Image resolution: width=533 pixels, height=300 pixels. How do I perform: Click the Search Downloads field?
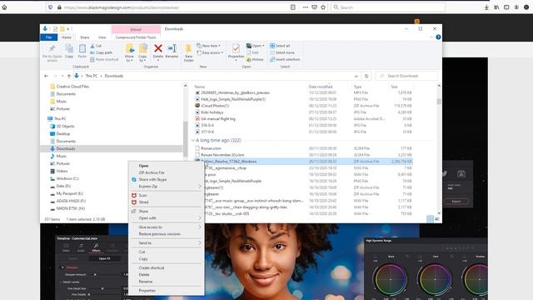(x=407, y=76)
